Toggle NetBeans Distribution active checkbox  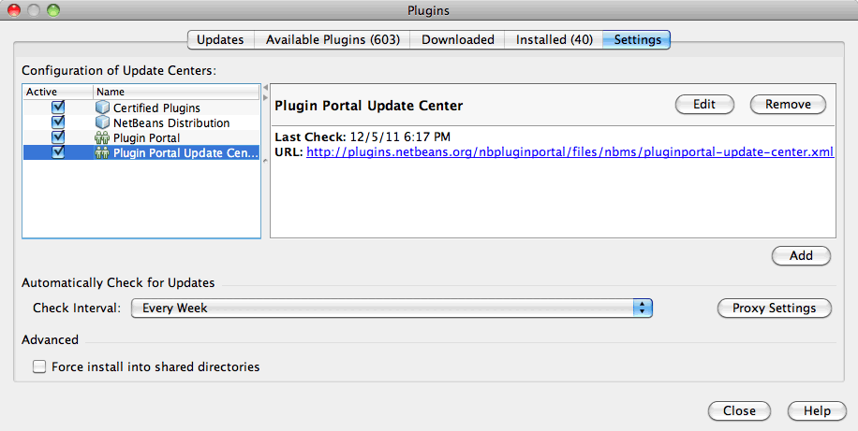click(x=58, y=123)
